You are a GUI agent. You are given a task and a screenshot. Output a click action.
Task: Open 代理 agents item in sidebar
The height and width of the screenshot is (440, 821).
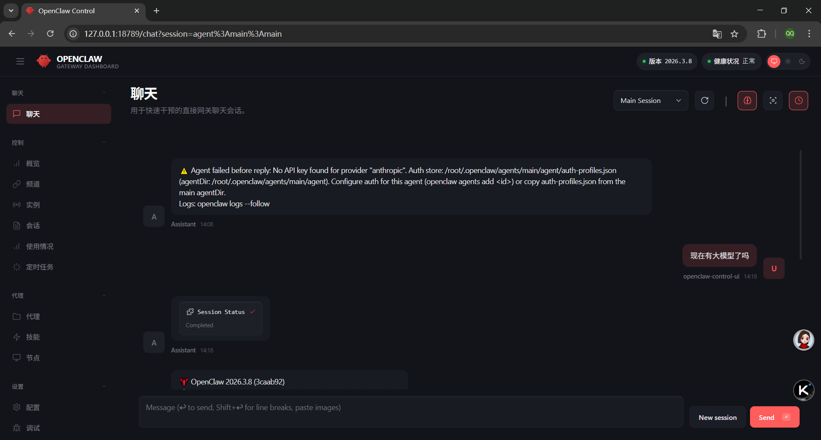pyautogui.click(x=59, y=317)
